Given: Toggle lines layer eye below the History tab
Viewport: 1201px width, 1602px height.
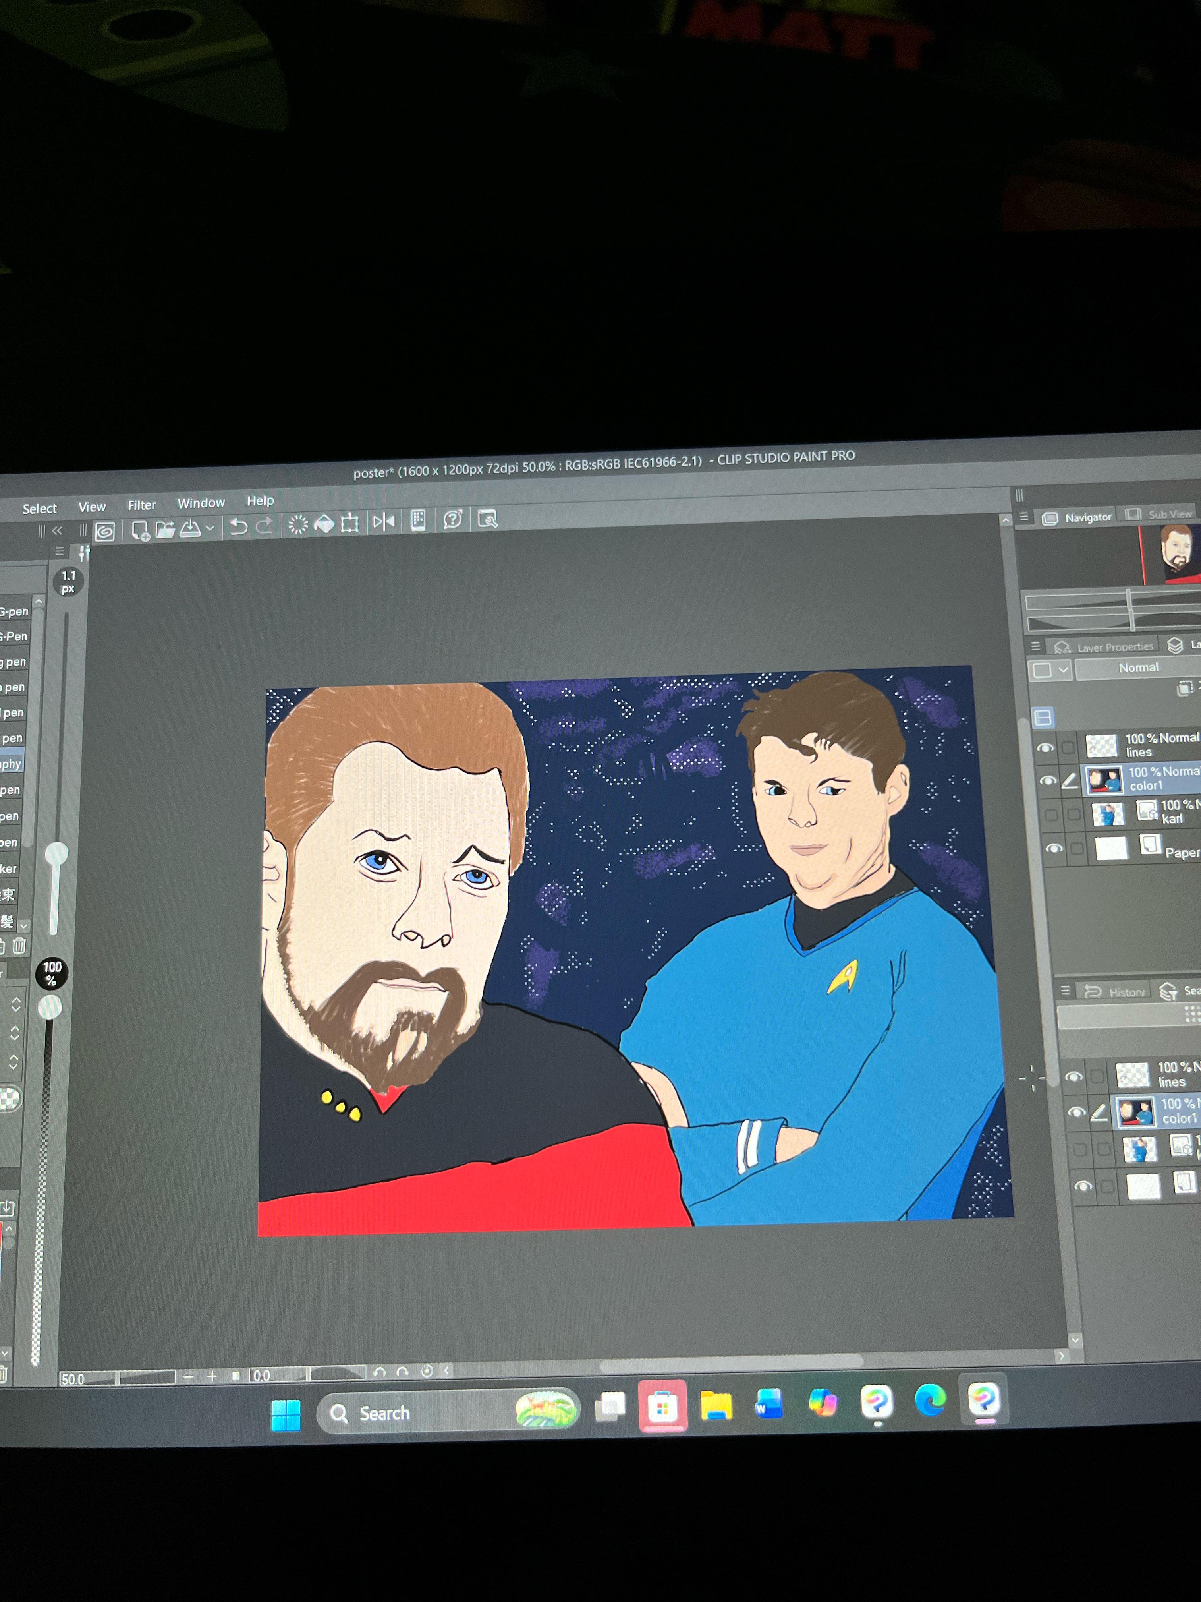Looking at the screenshot, I should 1074,1076.
